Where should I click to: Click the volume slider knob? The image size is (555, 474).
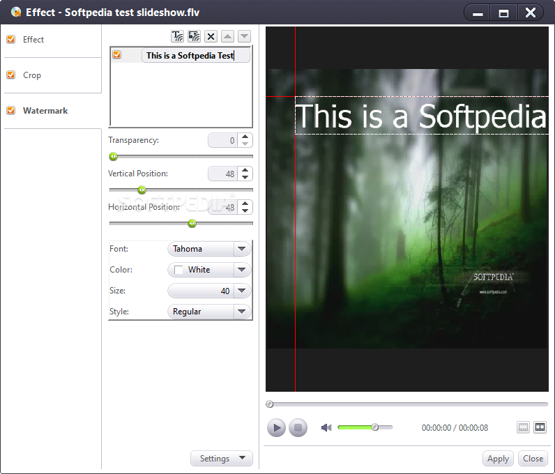[375, 427]
